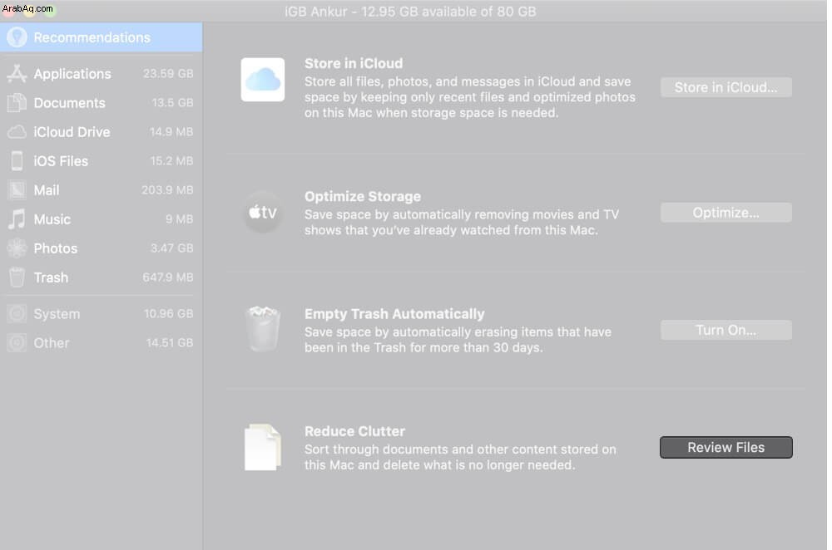Click the 203.9 MB Mail size
The width and height of the screenshot is (832, 550).
pyautogui.click(x=167, y=190)
